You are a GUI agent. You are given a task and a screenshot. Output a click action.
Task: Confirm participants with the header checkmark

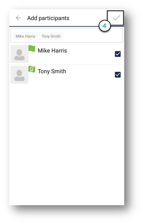(116, 18)
